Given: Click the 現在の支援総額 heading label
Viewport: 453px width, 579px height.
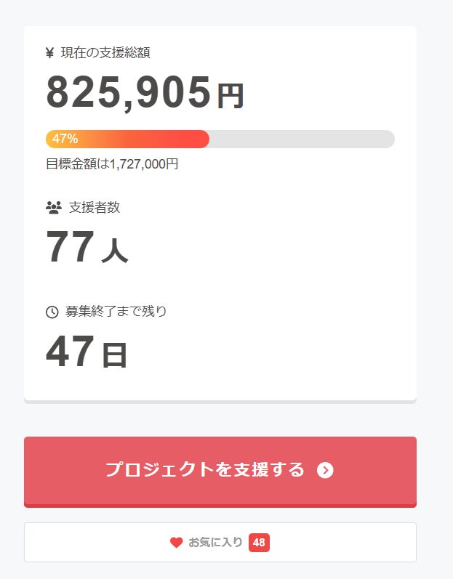Looking at the screenshot, I should click(105, 52).
